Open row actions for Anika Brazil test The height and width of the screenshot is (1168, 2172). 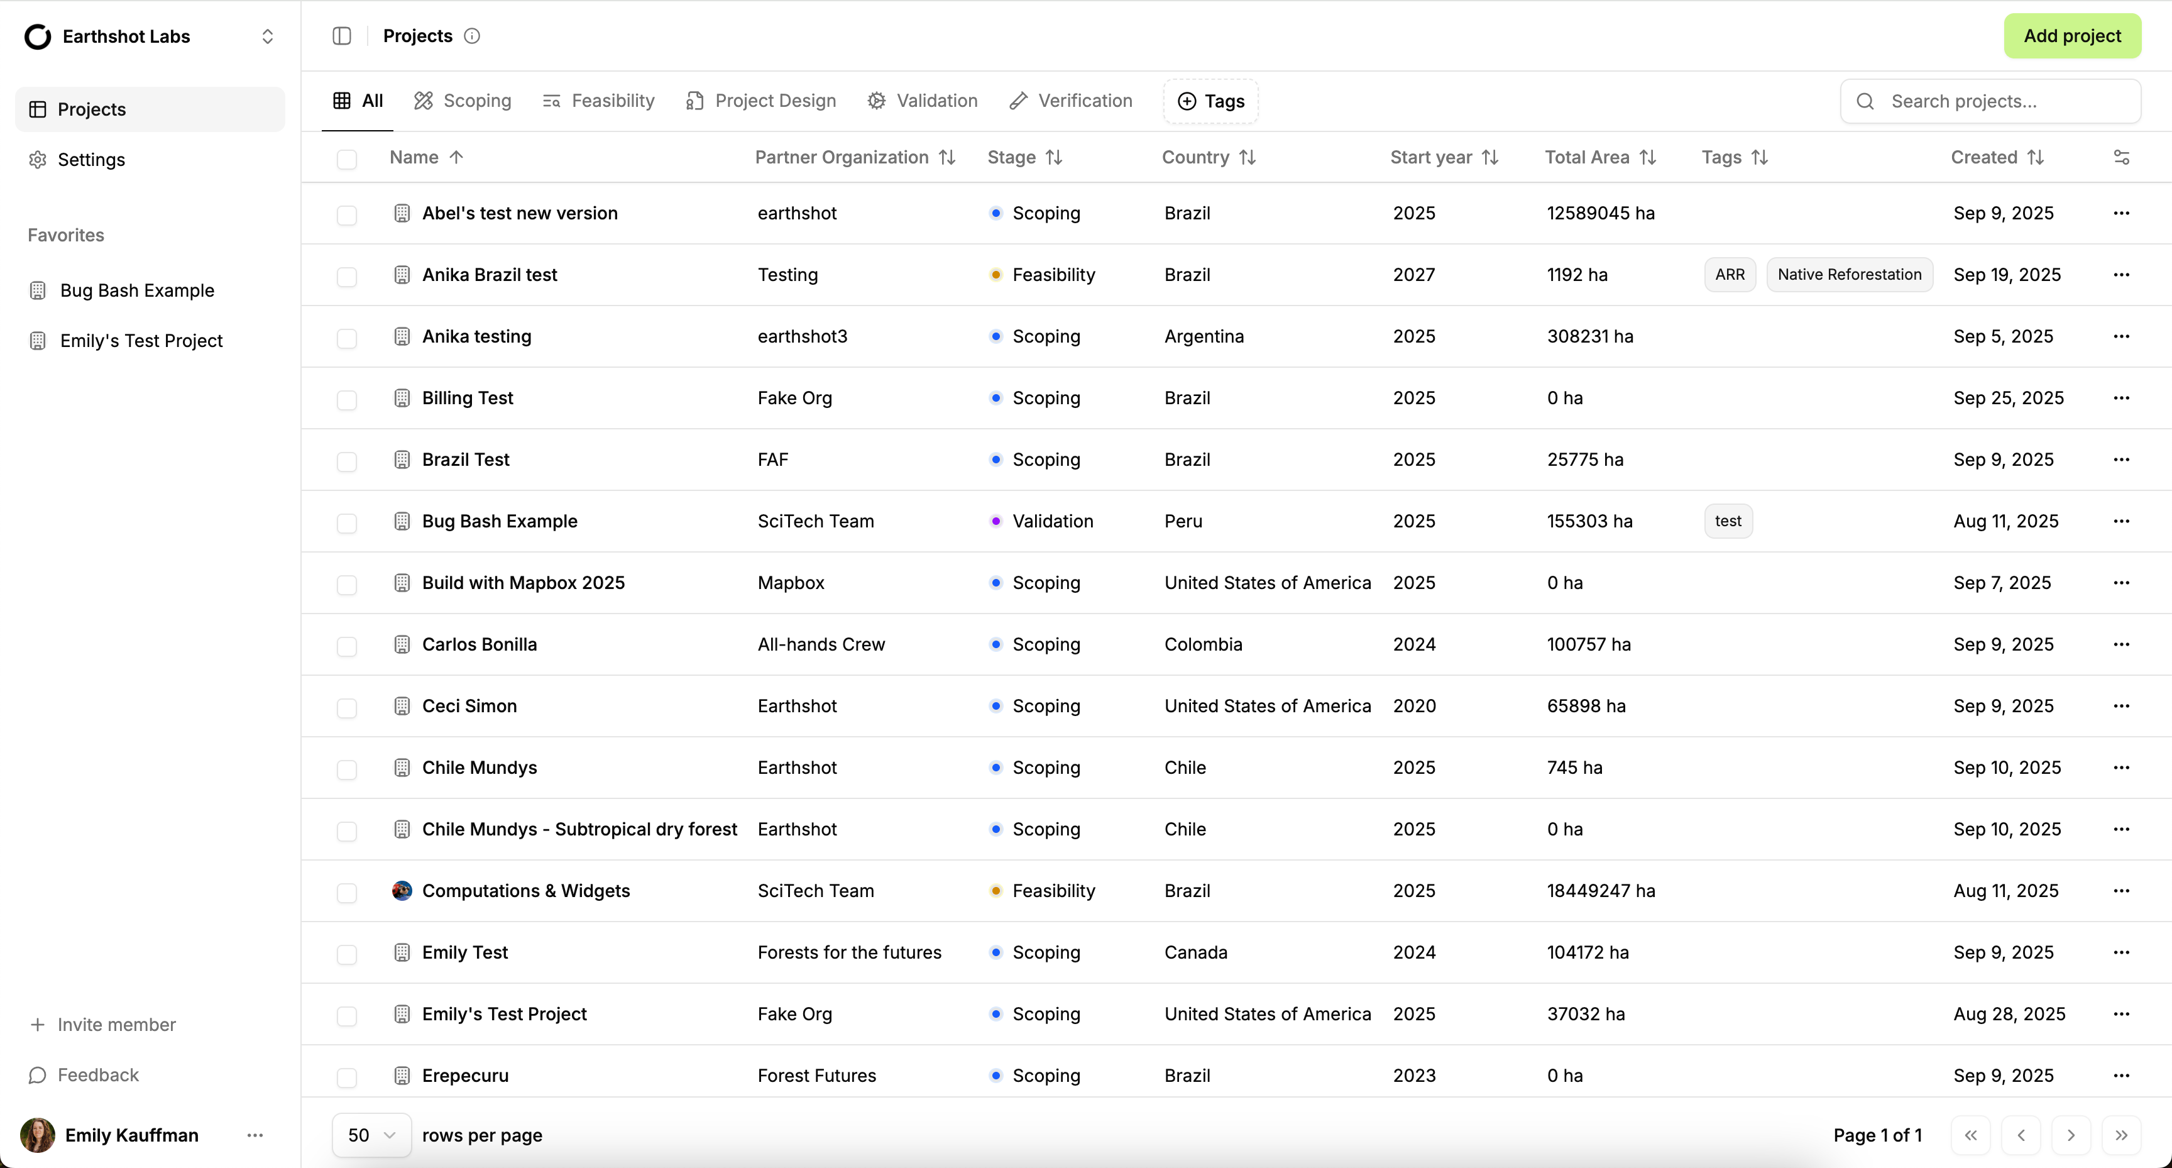pos(2122,275)
